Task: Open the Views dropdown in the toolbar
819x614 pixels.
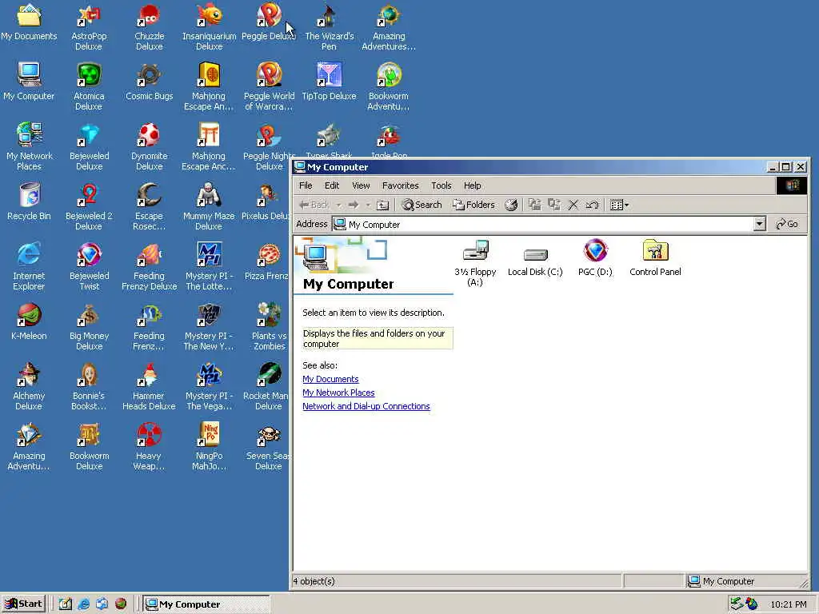Action: point(620,205)
